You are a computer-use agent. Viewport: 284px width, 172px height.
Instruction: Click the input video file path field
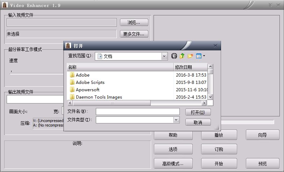tap(62, 22)
